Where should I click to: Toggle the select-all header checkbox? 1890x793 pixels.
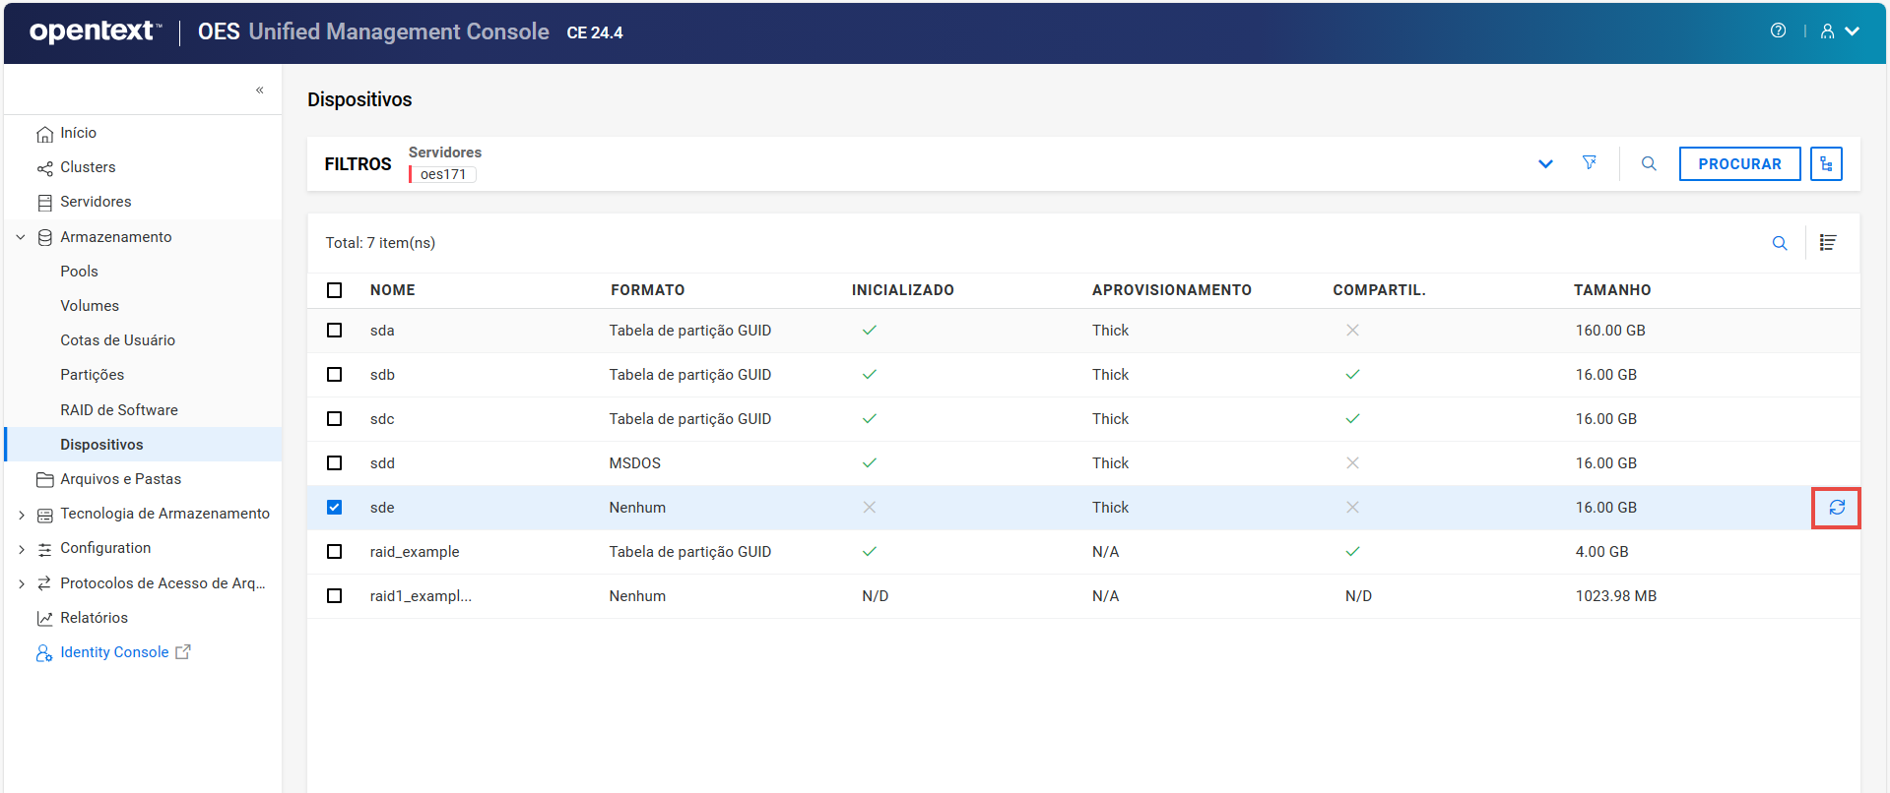pyautogui.click(x=335, y=290)
